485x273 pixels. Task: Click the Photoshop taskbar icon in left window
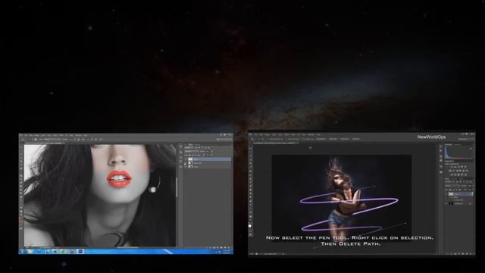pyautogui.click(x=80, y=252)
